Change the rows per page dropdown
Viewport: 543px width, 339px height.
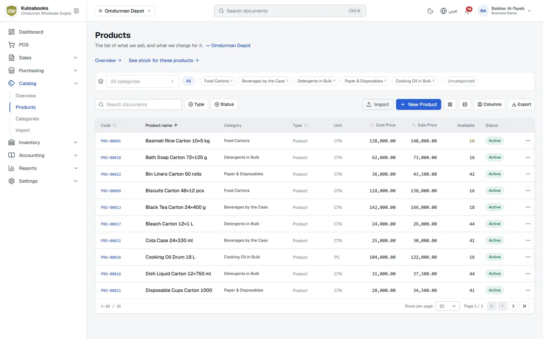pyautogui.click(x=448, y=306)
